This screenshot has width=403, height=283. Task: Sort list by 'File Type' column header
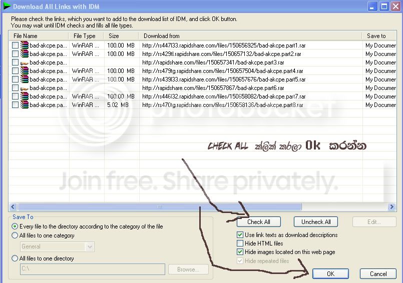tap(86, 36)
